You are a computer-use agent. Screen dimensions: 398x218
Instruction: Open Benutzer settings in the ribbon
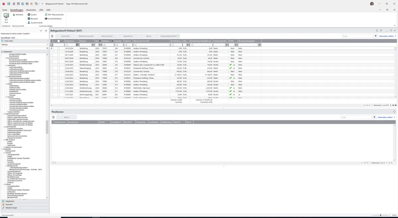[33, 18]
